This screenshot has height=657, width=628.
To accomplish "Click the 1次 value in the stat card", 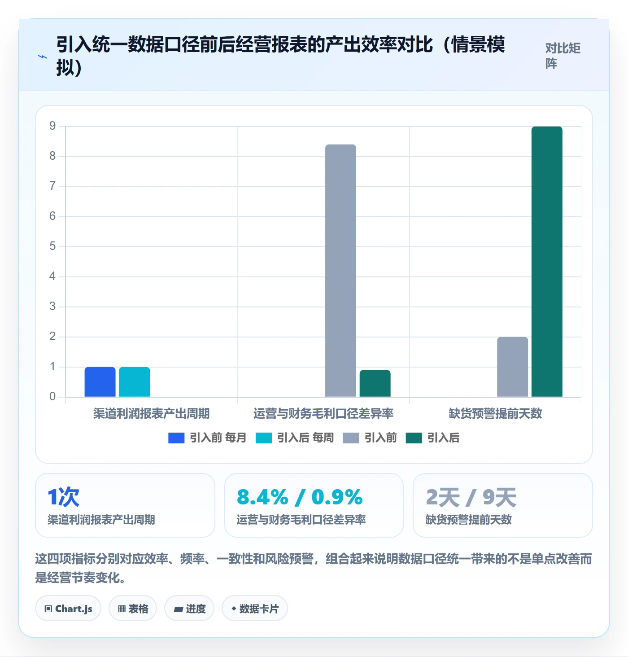I will tap(63, 497).
